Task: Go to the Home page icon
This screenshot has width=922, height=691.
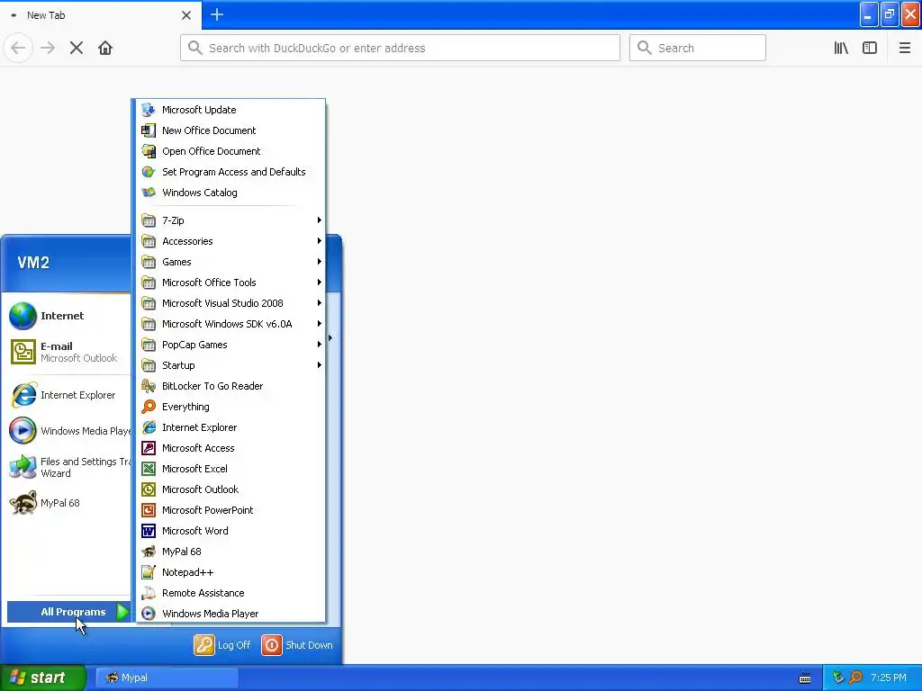Action: (x=105, y=49)
